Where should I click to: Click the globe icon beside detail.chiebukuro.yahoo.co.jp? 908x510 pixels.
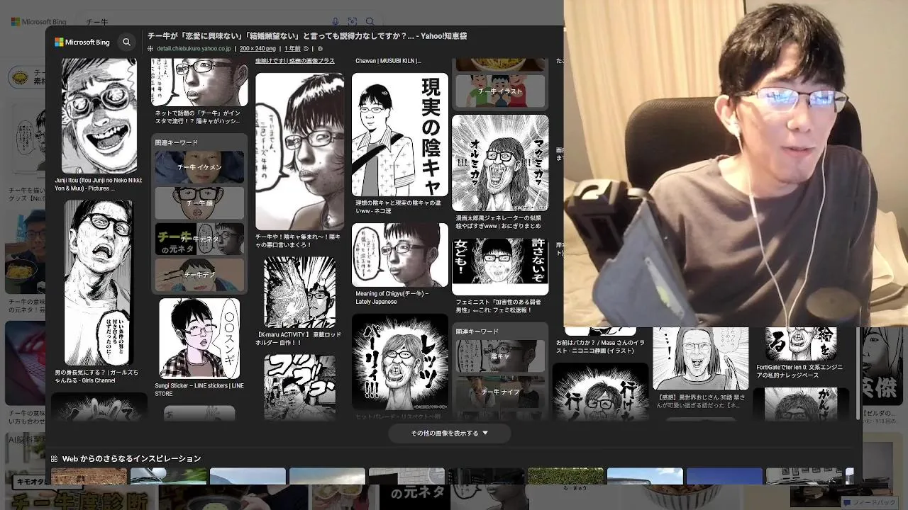coord(150,49)
